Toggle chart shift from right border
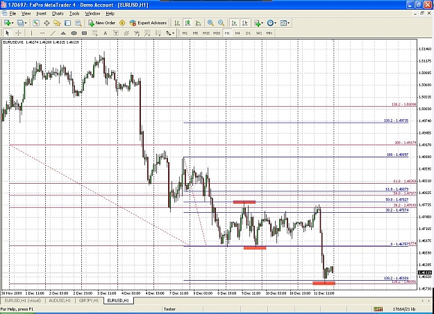 pyautogui.click(x=244, y=23)
